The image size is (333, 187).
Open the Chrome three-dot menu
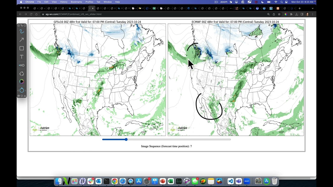313,14
